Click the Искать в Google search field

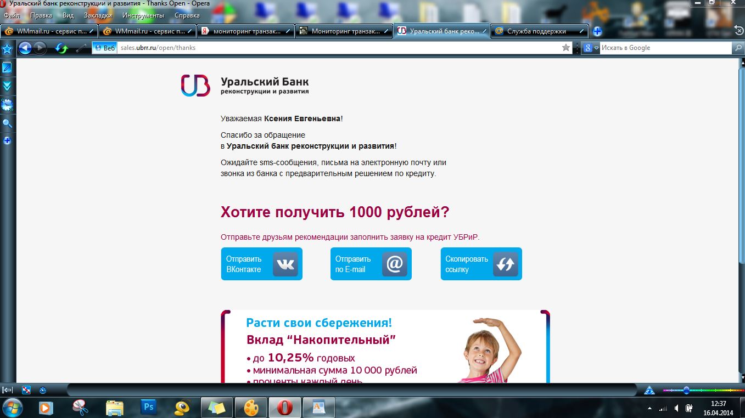tap(666, 48)
